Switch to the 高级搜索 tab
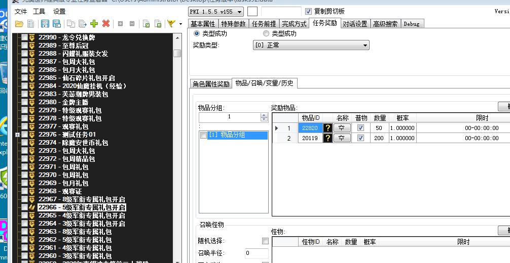Screen dimensions: 510x263 [x=385, y=24]
